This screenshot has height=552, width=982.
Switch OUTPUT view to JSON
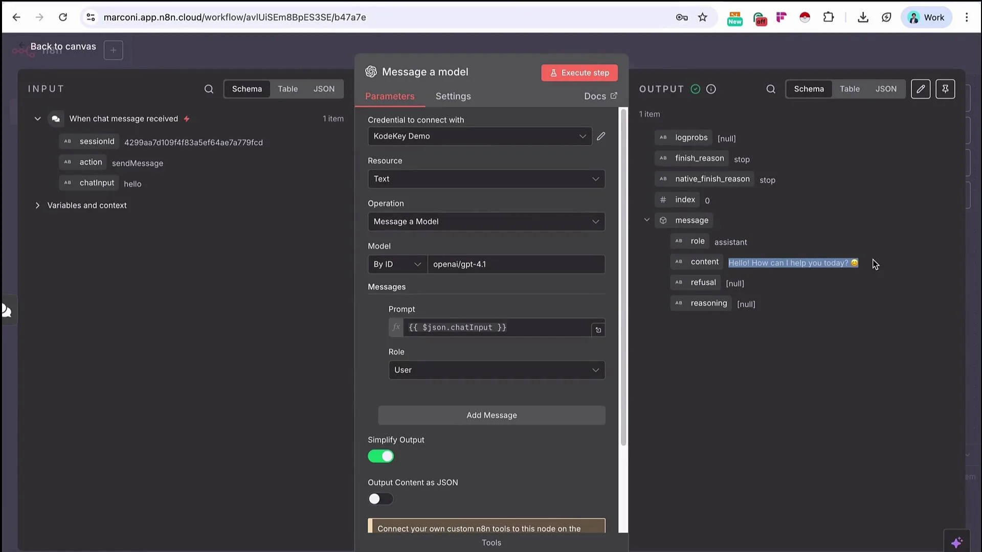coord(886,89)
